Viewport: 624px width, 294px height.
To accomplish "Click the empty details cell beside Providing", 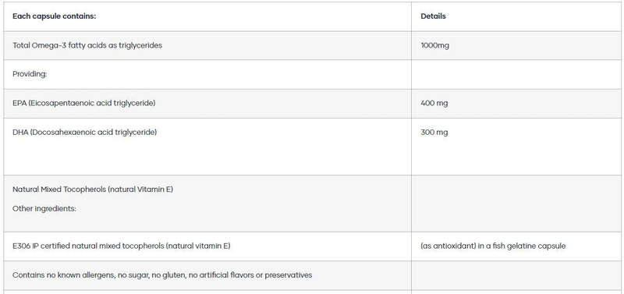I will pyautogui.click(x=517, y=74).
